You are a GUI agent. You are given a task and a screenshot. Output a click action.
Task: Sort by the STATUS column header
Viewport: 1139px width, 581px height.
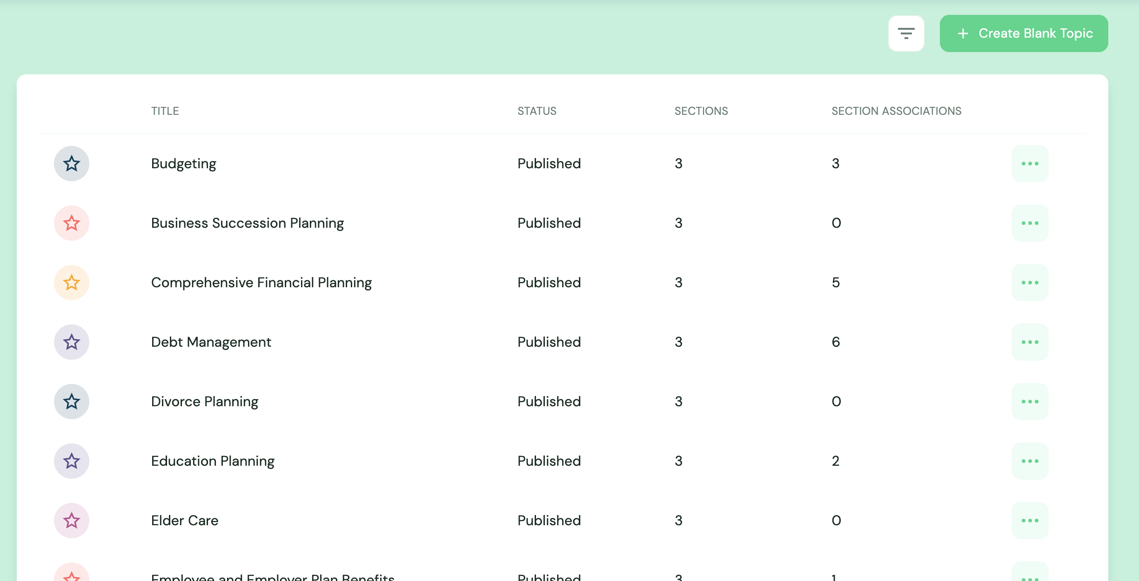(537, 111)
